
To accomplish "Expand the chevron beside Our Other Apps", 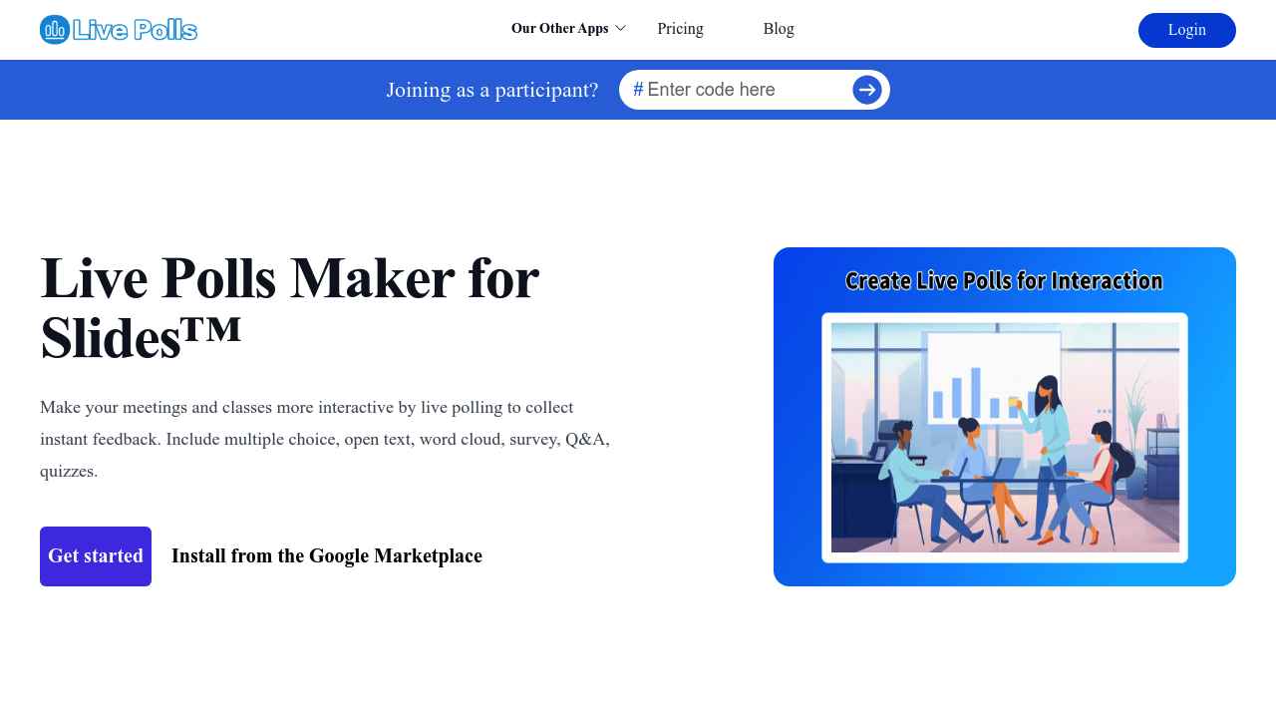I will pyautogui.click(x=621, y=29).
